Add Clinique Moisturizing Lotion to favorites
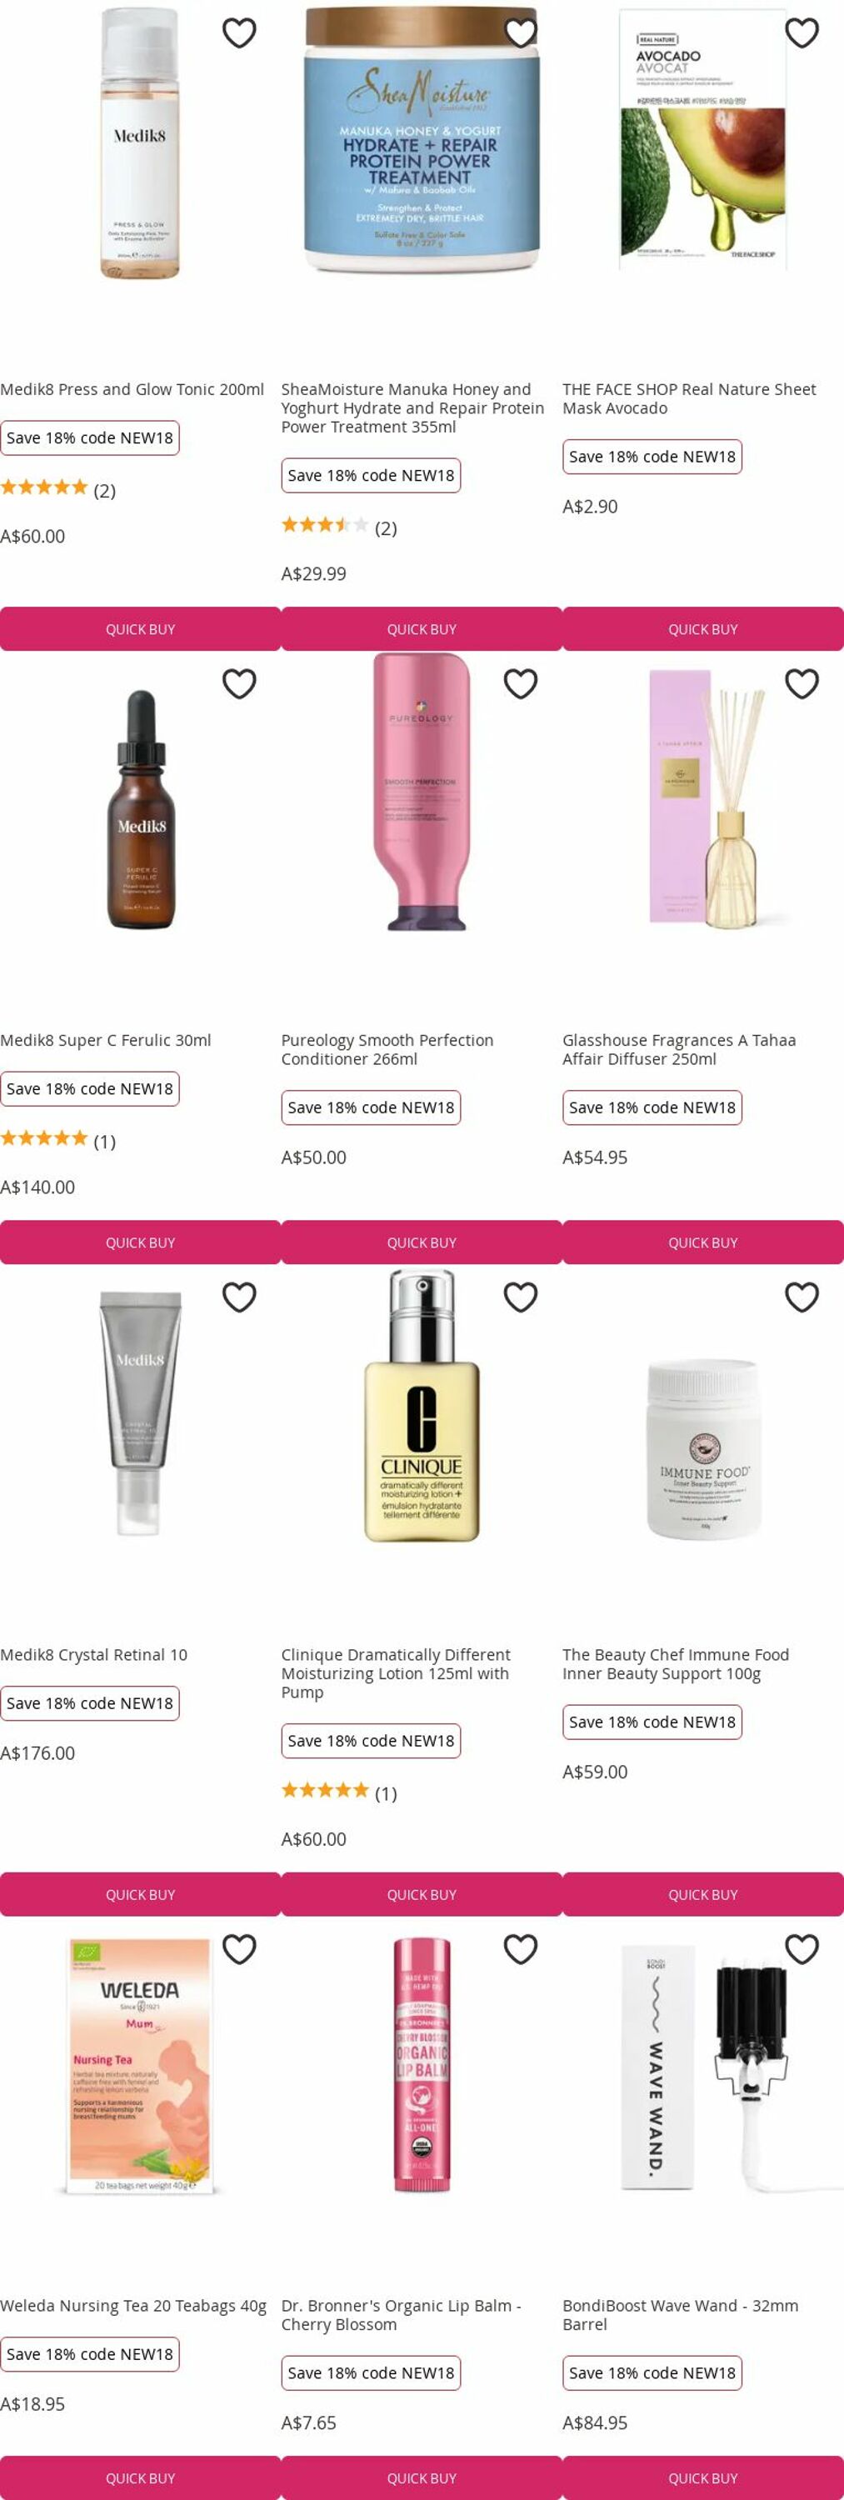Viewport: 844px width, 2500px height. pyautogui.click(x=520, y=1297)
